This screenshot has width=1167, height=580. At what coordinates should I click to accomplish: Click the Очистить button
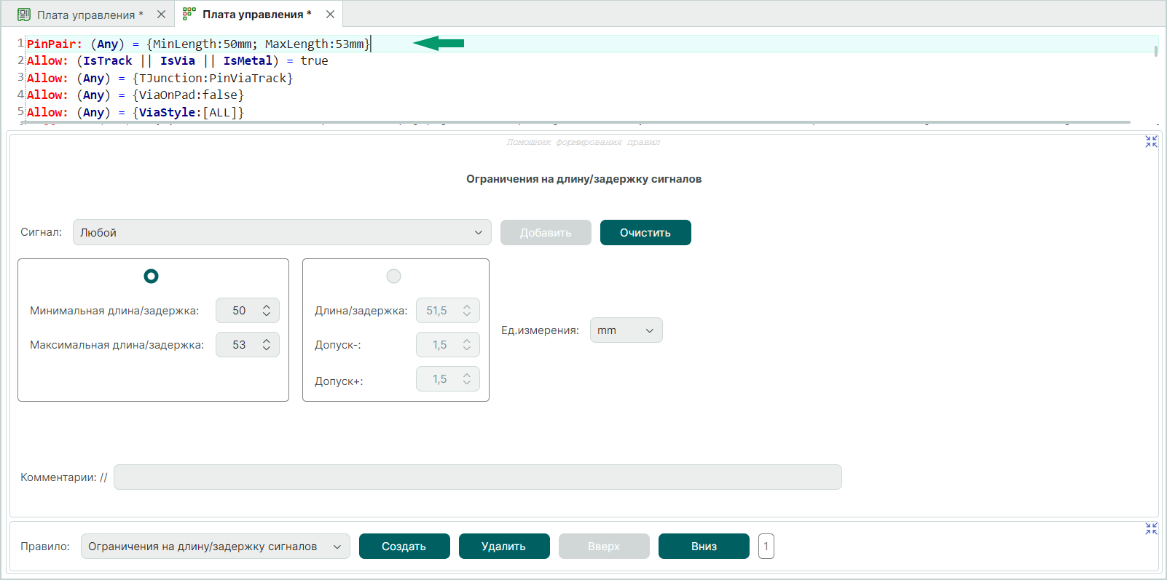(x=645, y=233)
